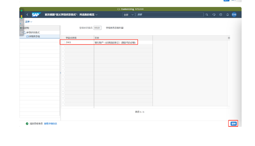Open the 查看详细信息 link
The height and width of the screenshot is (146, 255).
50,123
